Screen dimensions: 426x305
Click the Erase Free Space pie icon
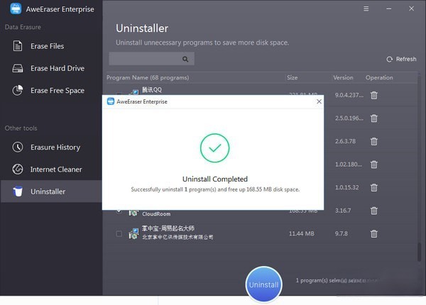tap(18, 90)
